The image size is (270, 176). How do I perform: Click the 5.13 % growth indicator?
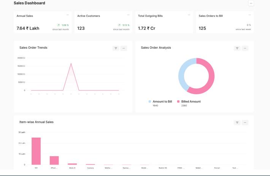[x=126, y=25]
